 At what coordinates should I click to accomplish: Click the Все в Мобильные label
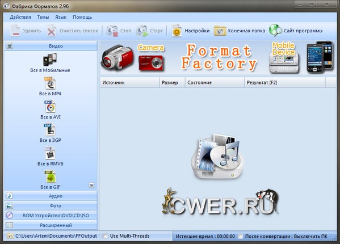(x=50, y=70)
